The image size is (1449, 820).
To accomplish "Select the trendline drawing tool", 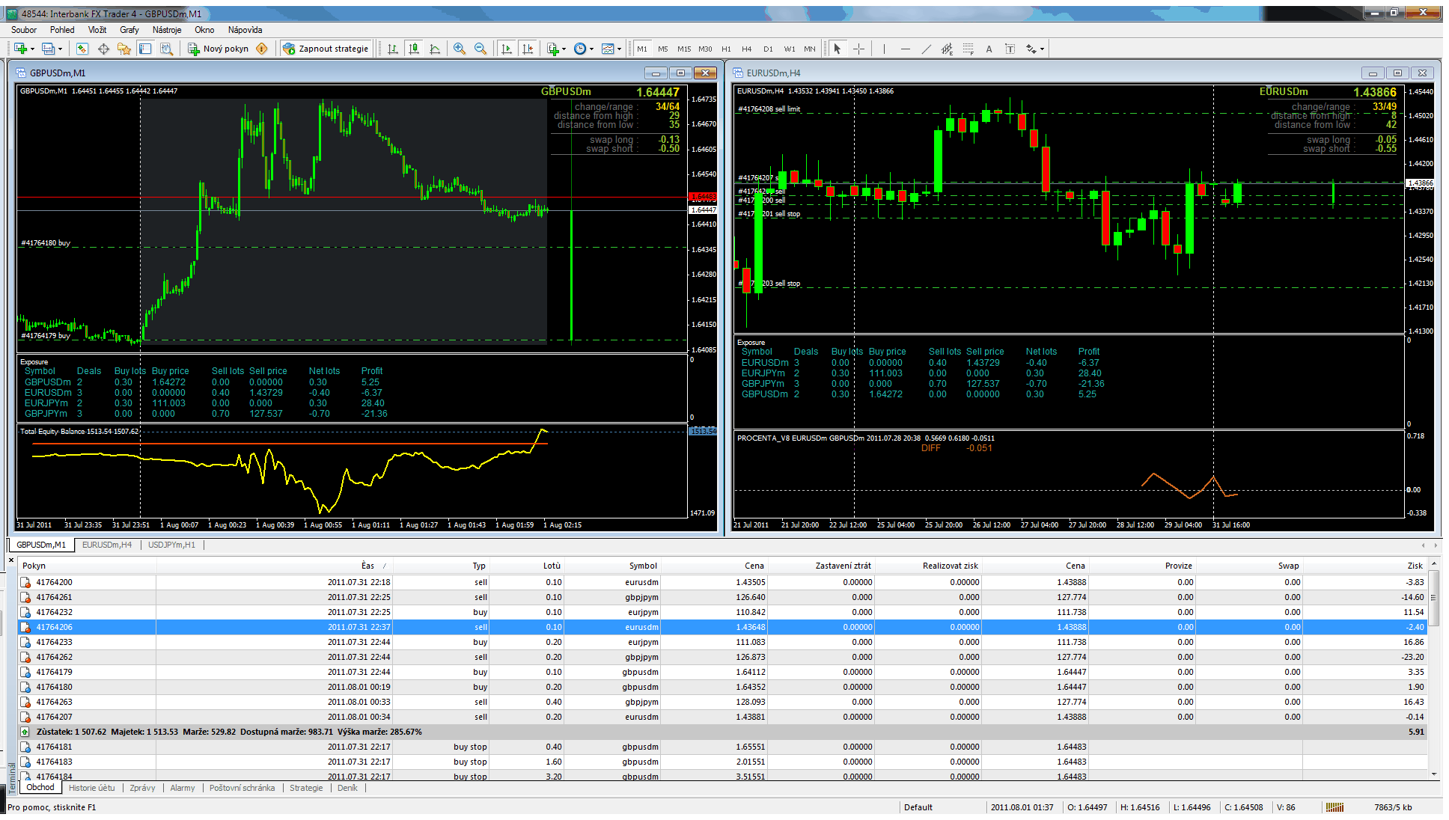I will pyautogui.click(x=926, y=49).
